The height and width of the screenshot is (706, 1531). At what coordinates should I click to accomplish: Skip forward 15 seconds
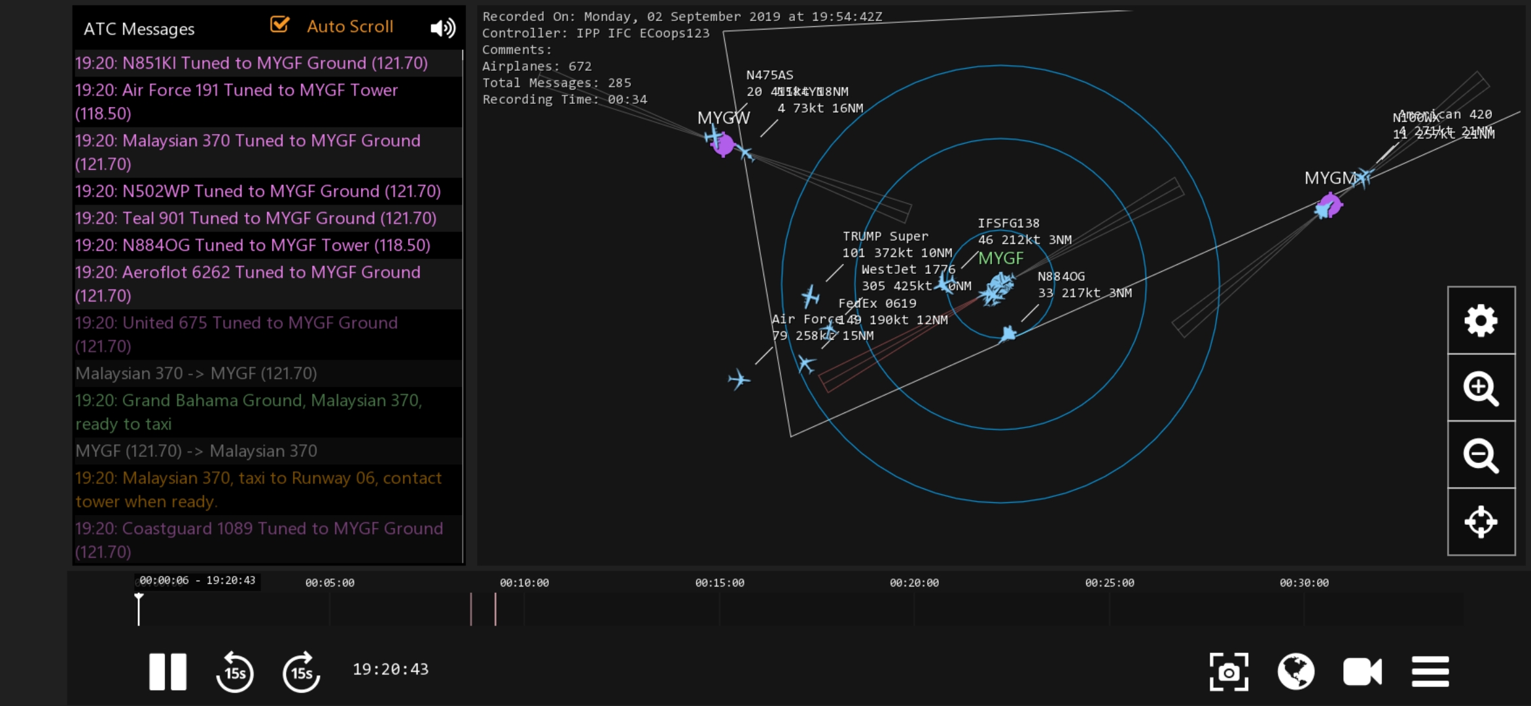(301, 671)
